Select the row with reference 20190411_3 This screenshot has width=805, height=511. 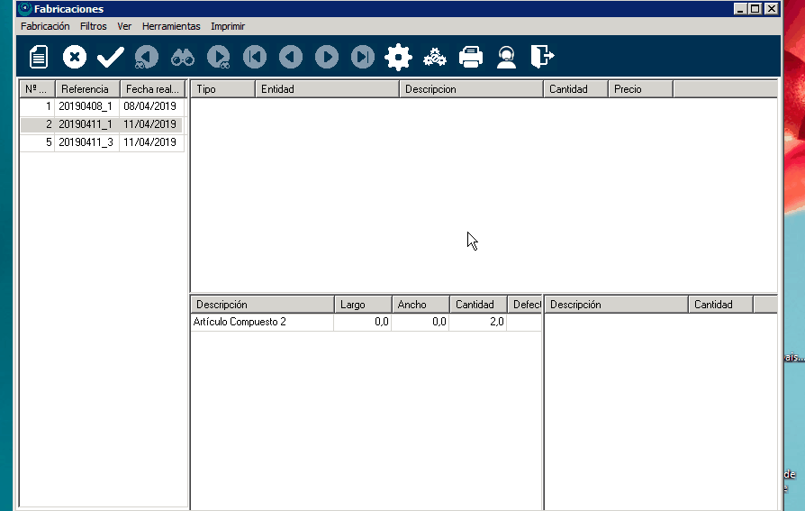click(86, 142)
